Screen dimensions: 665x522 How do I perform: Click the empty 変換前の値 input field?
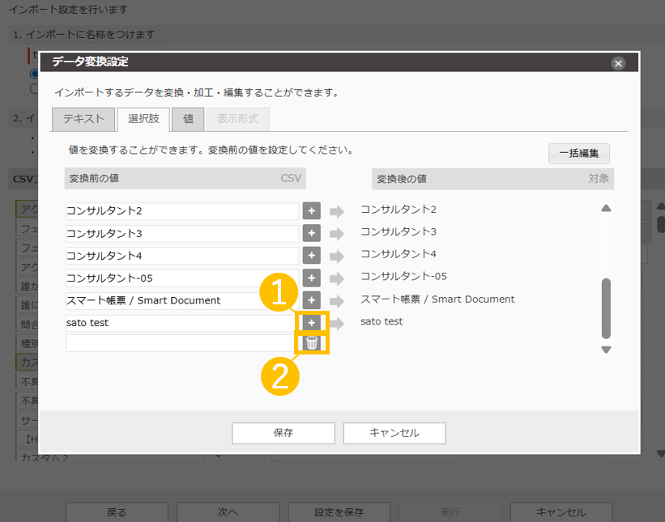coord(182,343)
